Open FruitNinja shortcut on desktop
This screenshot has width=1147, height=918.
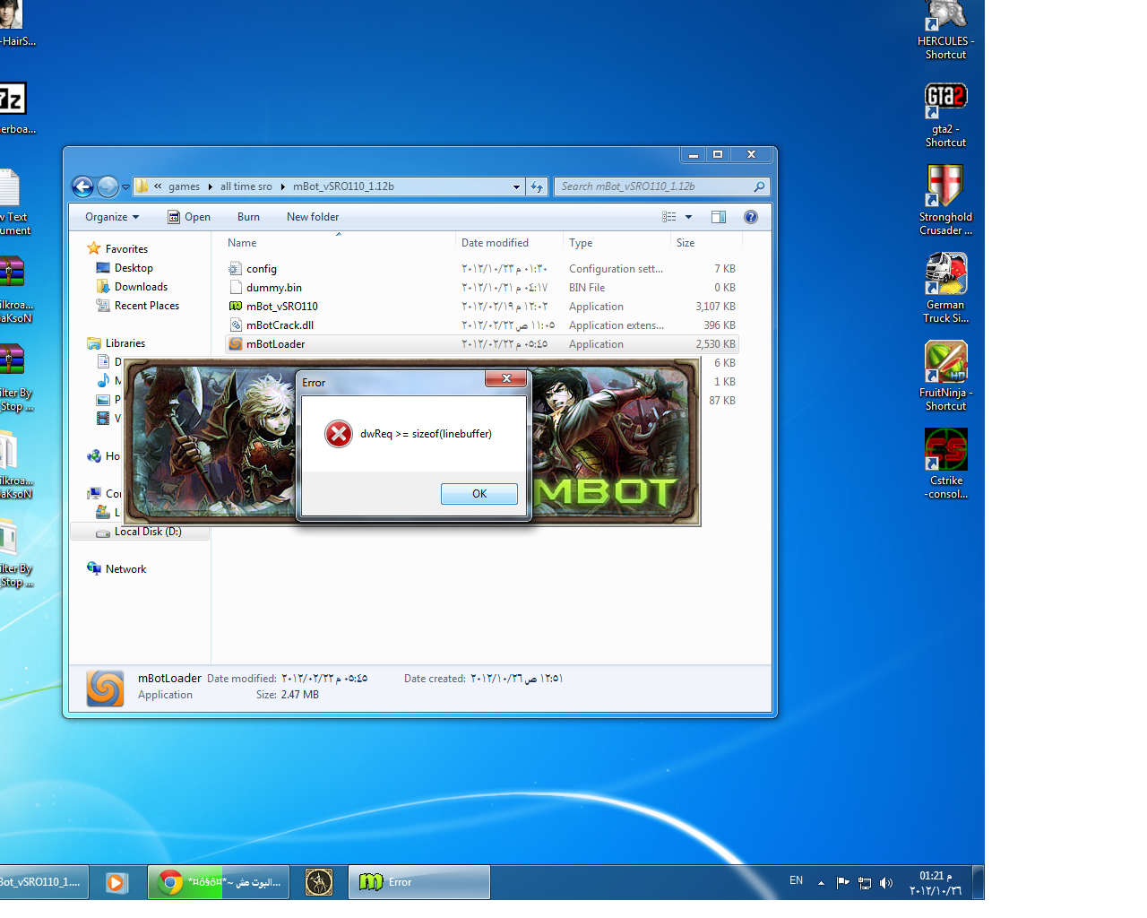[945, 376]
